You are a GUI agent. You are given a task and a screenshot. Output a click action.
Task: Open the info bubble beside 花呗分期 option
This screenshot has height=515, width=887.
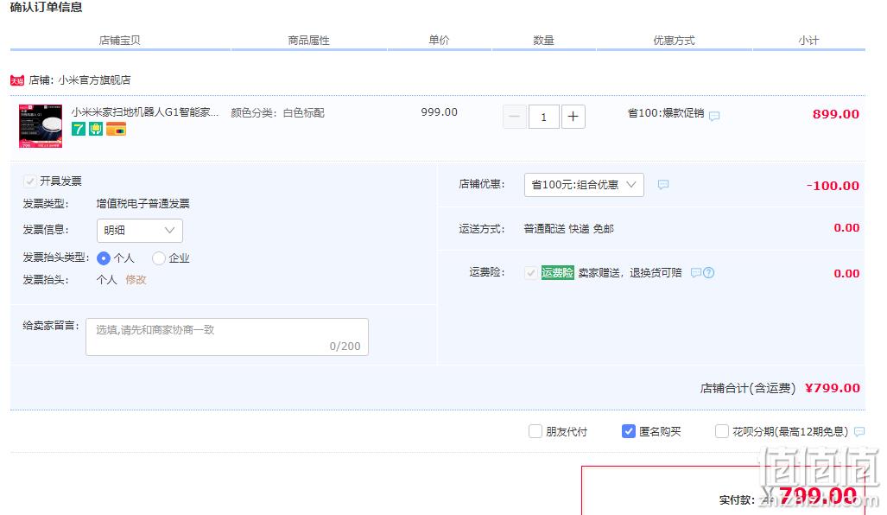tap(859, 432)
